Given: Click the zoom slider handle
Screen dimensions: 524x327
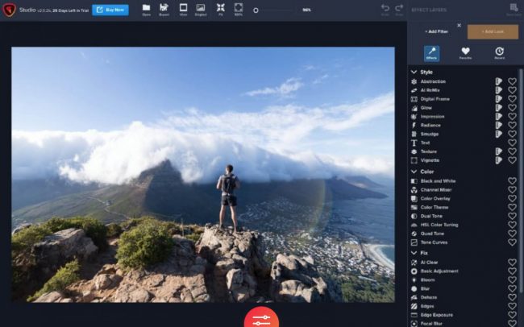Looking at the screenshot, I should (256, 10).
